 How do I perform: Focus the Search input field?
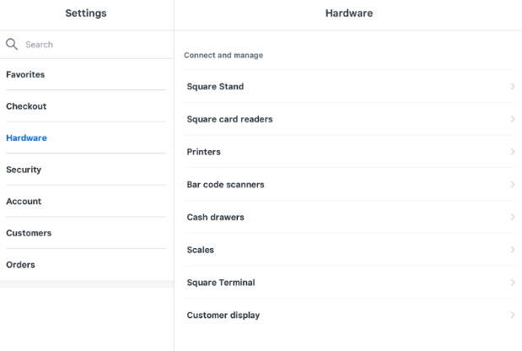[x=93, y=44]
